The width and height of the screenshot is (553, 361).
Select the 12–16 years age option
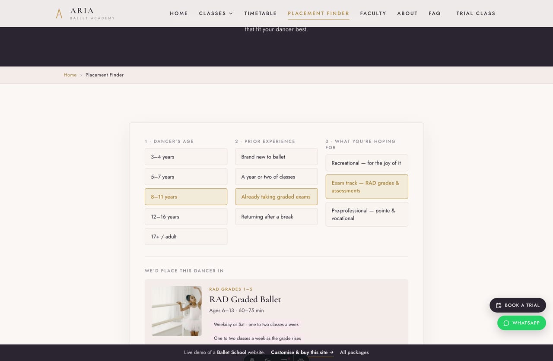[186, 216]
